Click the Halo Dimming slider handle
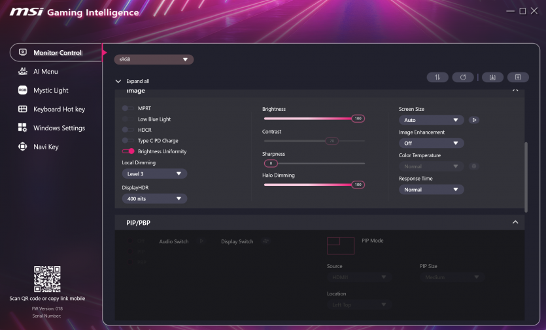Screen dimensions: 546x330 pyautogui.click(x=358, y=185)
